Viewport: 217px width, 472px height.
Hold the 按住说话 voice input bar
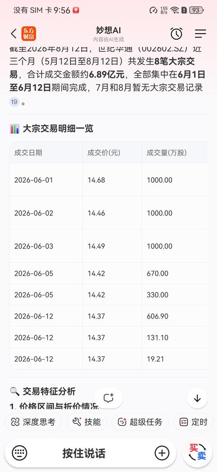pyautogui.click(x=84, y=453)
